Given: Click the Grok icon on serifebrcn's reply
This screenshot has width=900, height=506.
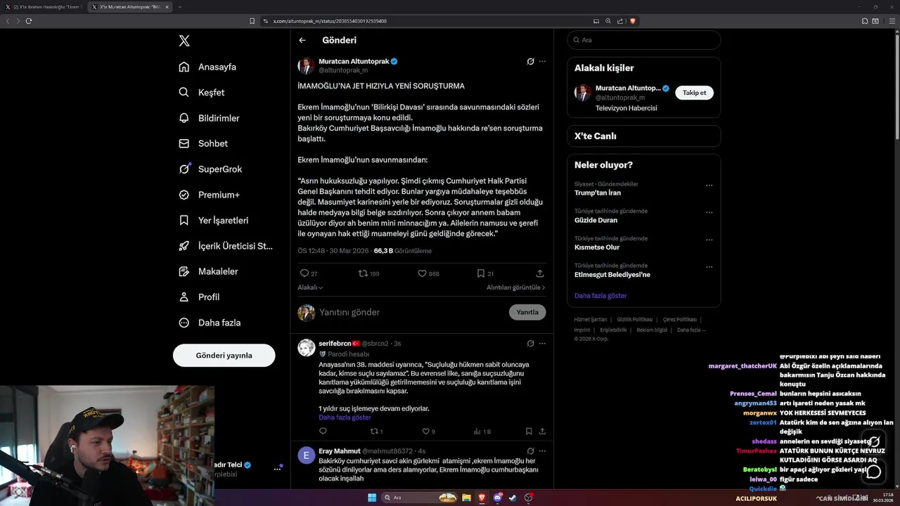Looking at the screenshot, I should 531,343.
